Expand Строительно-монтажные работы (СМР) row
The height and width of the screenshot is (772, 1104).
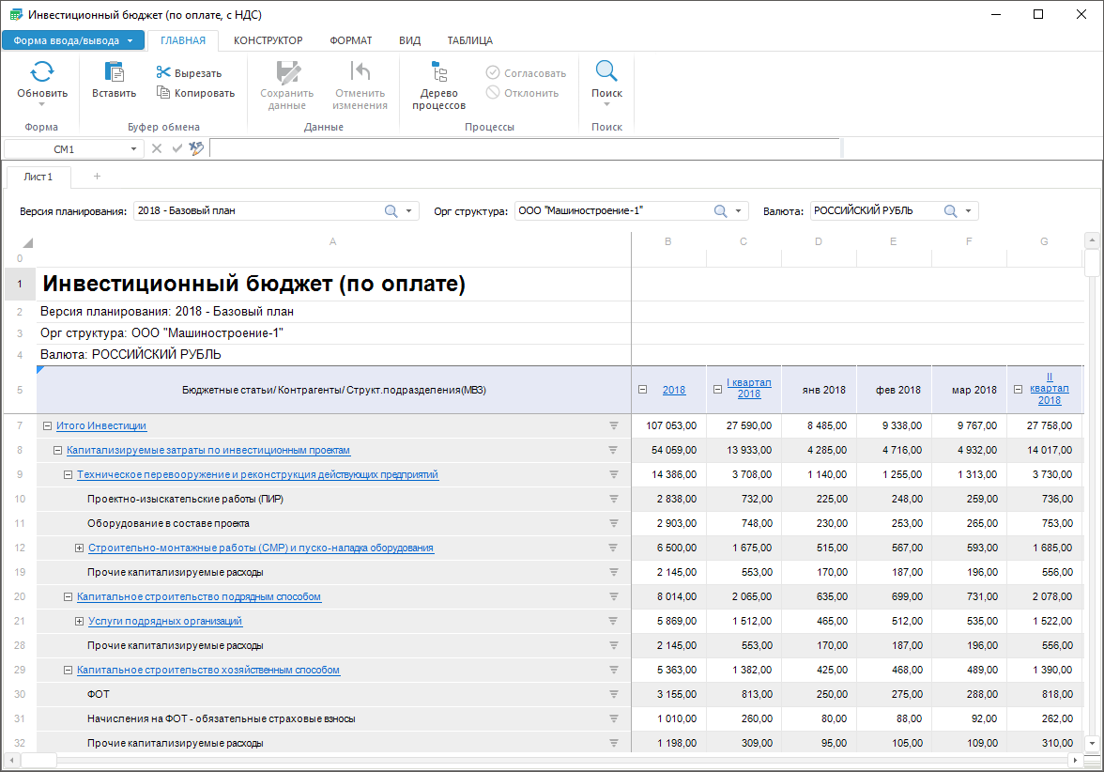[x=79, y=548]
